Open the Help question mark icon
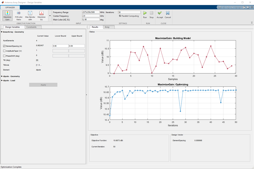This screenshot has width=254, height=169. pos(248,7)
